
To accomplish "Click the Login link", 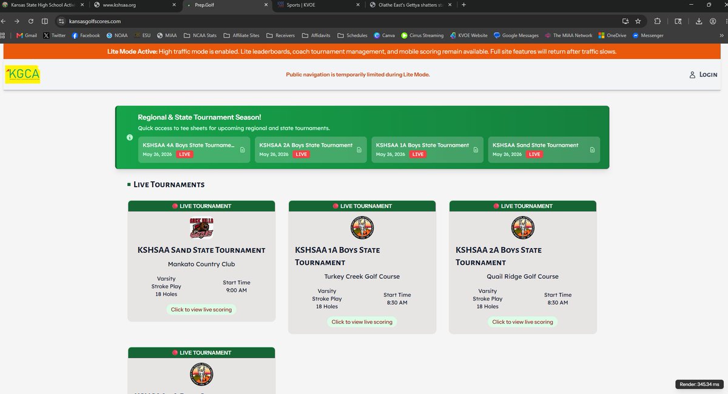I will pos(703,75).
